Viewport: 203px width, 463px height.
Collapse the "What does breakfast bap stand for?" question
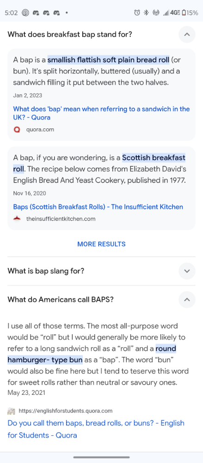(187, 34)
